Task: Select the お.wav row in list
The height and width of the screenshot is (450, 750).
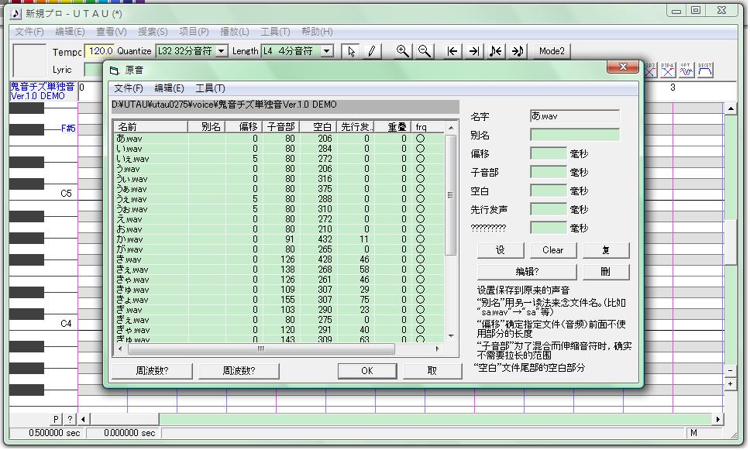Action: [280, 229]
